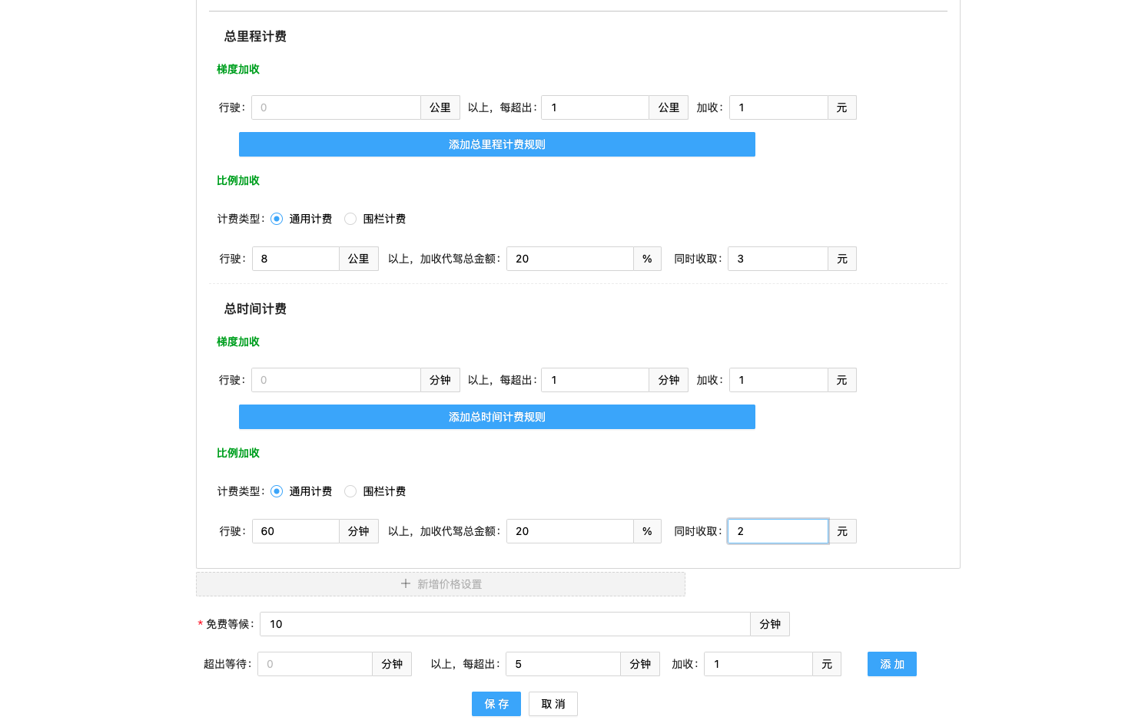Click 分钟 suffix of 免费等候 field

click(770, 624)
